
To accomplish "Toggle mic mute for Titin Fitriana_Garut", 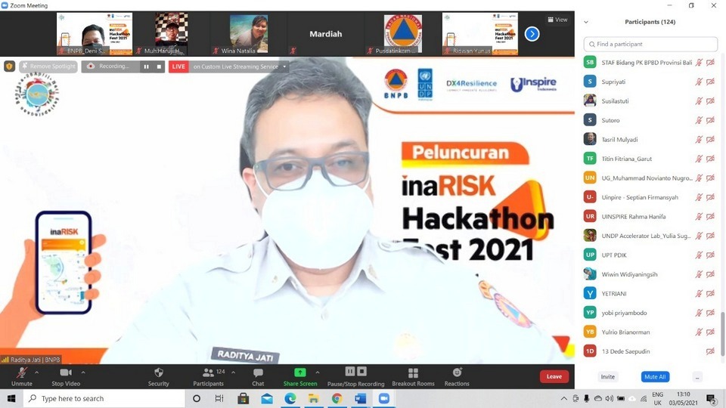I will (x=699, y=159).
